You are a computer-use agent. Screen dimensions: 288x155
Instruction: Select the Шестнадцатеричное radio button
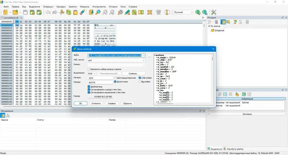click(x=115, y=78)
